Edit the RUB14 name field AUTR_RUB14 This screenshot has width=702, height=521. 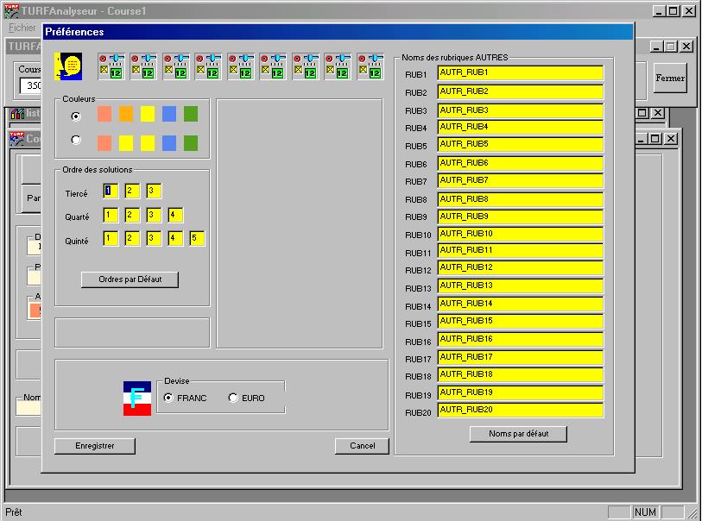520,304
